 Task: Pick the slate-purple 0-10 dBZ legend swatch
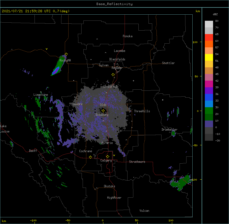coord(209,124)
